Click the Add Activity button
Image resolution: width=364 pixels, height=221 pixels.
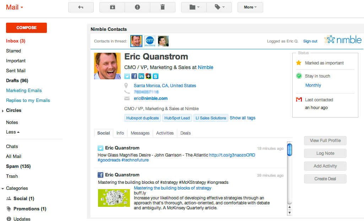click(x=325, y=166)
